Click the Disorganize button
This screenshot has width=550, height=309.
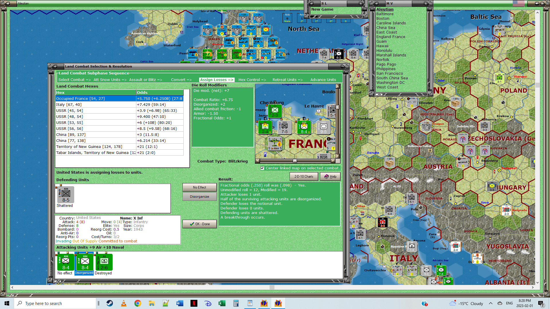(x=200, y=197)
